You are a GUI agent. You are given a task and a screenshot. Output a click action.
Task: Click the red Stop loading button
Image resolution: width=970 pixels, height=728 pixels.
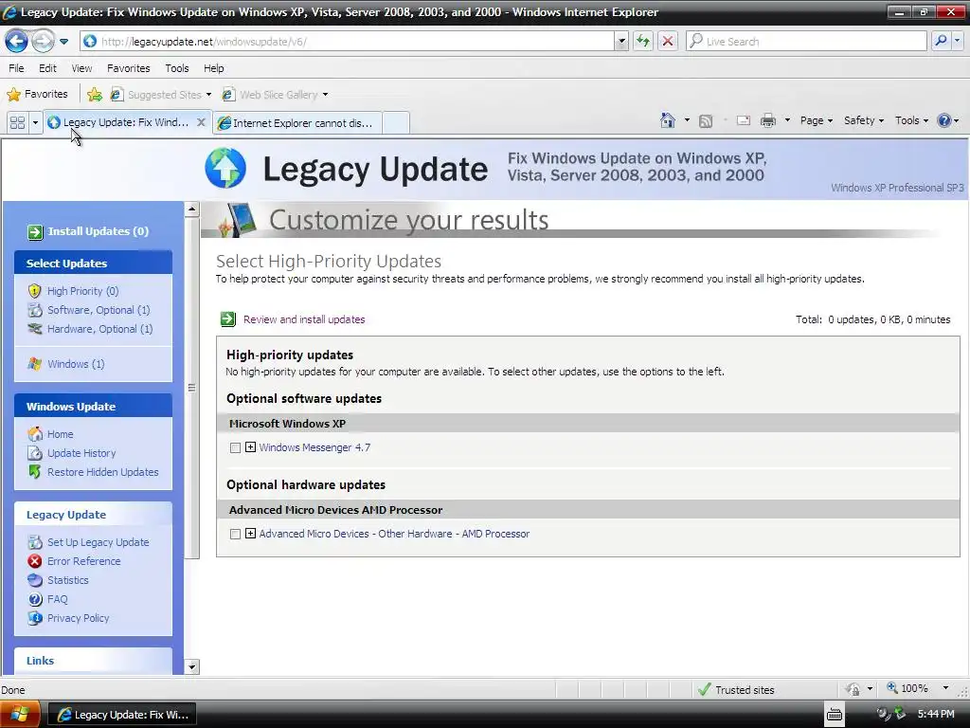point(668,42)
